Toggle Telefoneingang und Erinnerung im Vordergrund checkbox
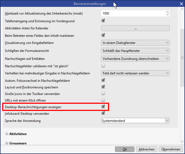This screenshot has width=185, height=154. (103, 21)
